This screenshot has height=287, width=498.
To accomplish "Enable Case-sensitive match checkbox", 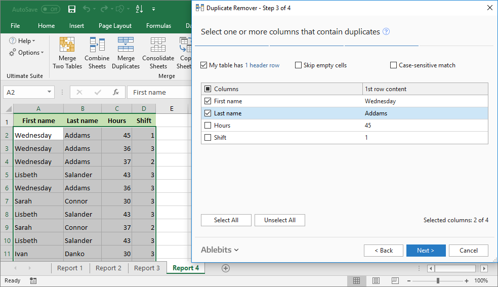I will [393, 65].
